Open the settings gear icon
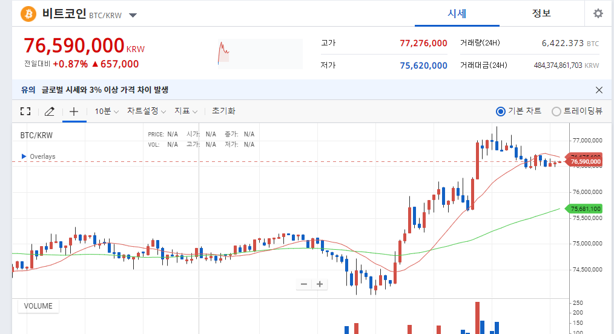614x334 pixels. [x=598, y=14]
